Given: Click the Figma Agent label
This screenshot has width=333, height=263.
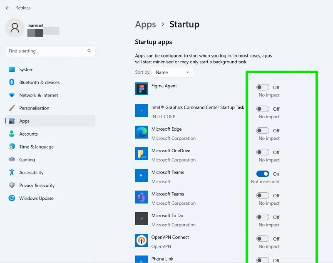Looking at the screenshot, I should (x=164, y=86).
